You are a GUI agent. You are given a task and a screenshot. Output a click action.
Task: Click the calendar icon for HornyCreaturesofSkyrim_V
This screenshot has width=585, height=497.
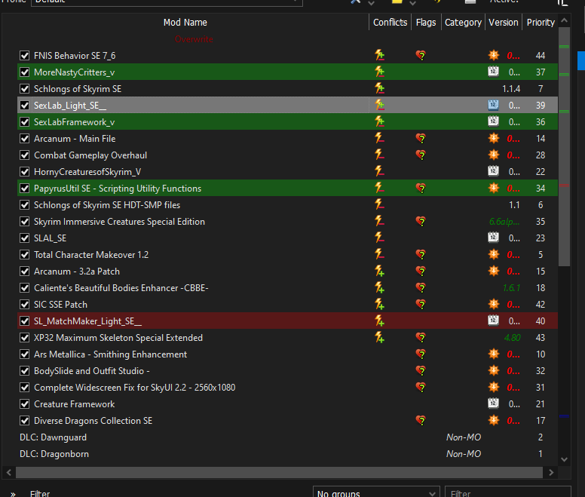(493, 171)
